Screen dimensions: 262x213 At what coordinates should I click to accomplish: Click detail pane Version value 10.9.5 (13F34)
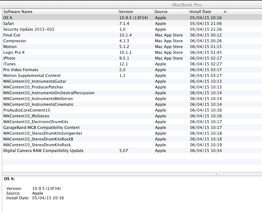[x=47, y=188]
